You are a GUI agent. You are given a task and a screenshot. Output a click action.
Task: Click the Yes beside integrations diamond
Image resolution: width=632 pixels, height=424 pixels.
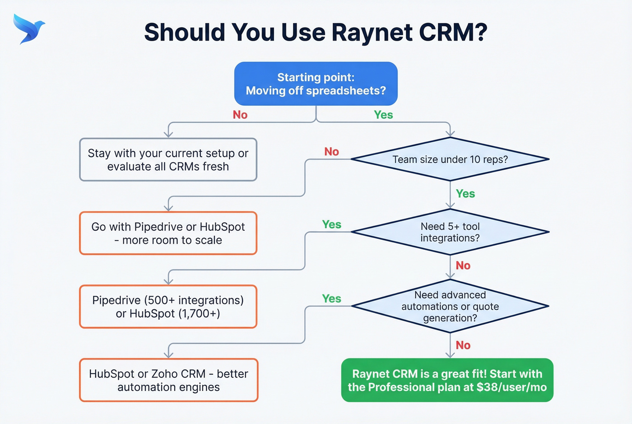(332, 224)
